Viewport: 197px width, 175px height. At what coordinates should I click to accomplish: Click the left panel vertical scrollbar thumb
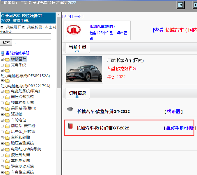click(x=58, y=52)
